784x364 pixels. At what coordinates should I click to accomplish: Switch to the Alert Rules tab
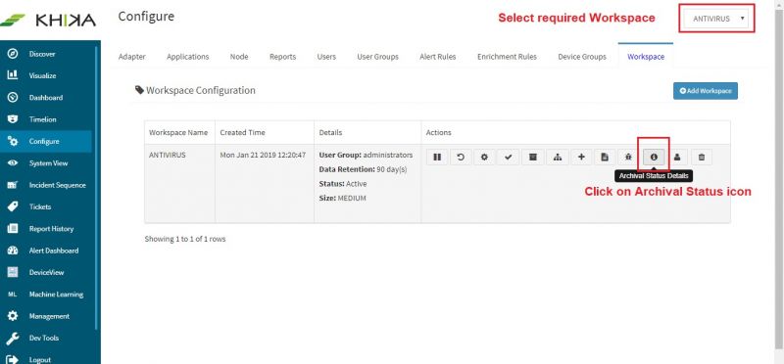[x=437, y=57]
